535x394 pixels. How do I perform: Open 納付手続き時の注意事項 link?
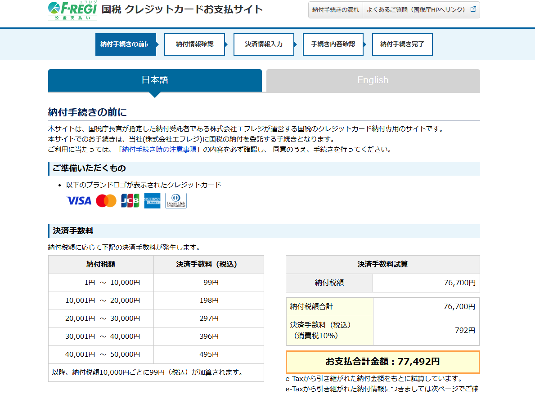(159, 150)
